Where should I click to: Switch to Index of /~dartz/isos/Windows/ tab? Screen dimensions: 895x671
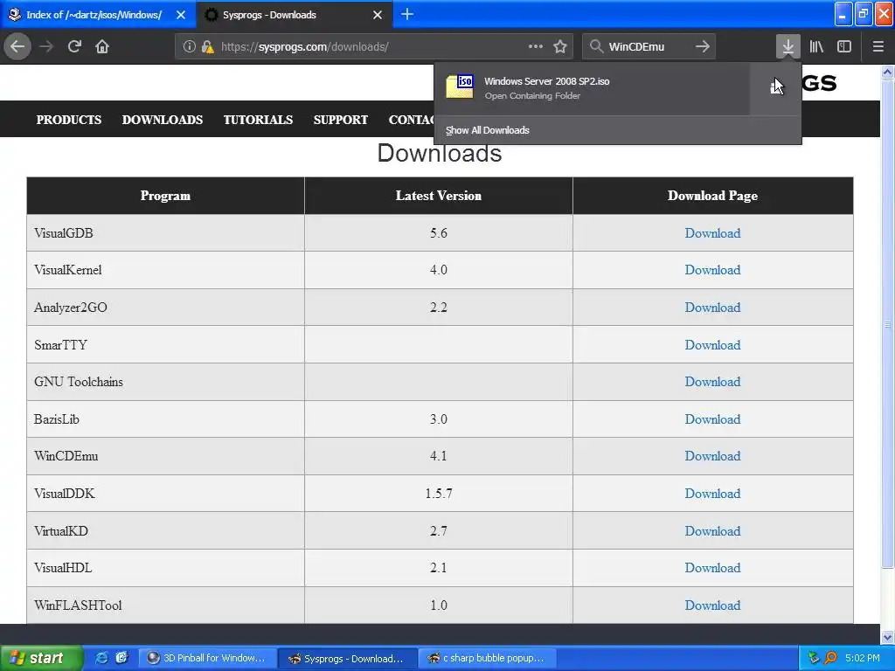[98, 15]
